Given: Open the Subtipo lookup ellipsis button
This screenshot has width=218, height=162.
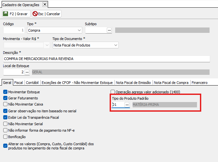Looking at the screenshot, I should tap(109, 30).
